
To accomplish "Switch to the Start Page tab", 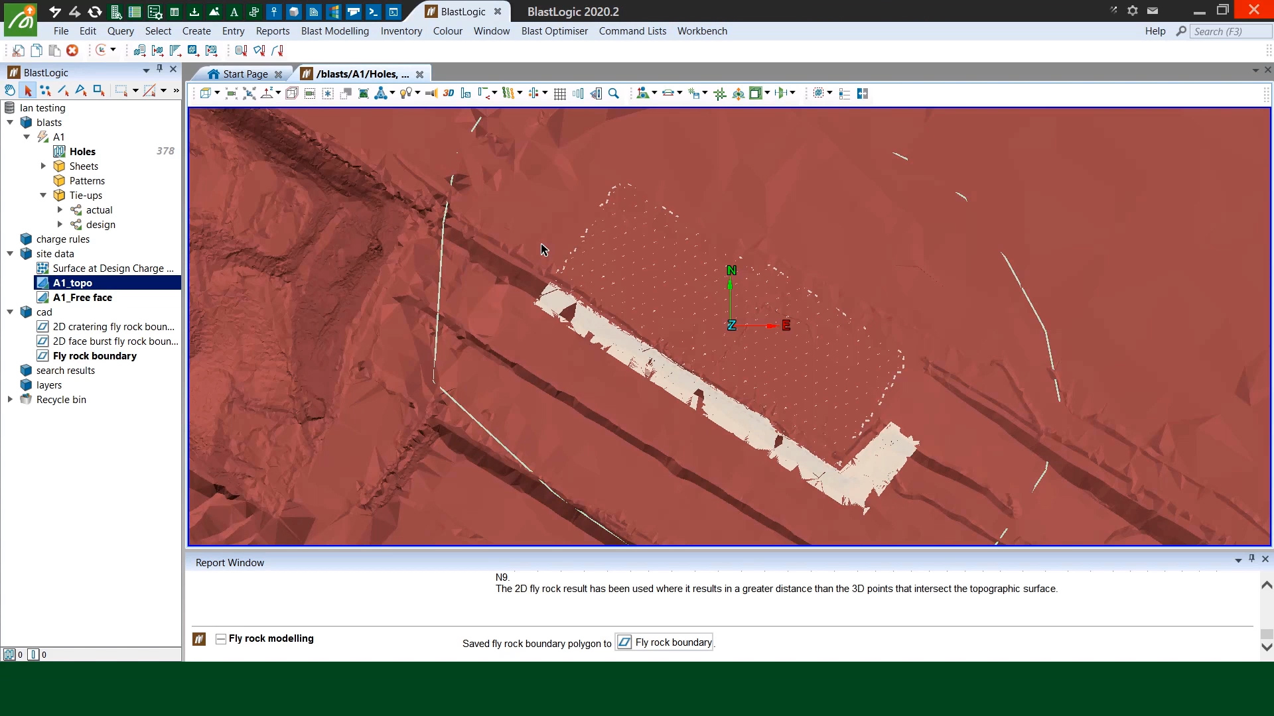I will (x=245, y=74).
